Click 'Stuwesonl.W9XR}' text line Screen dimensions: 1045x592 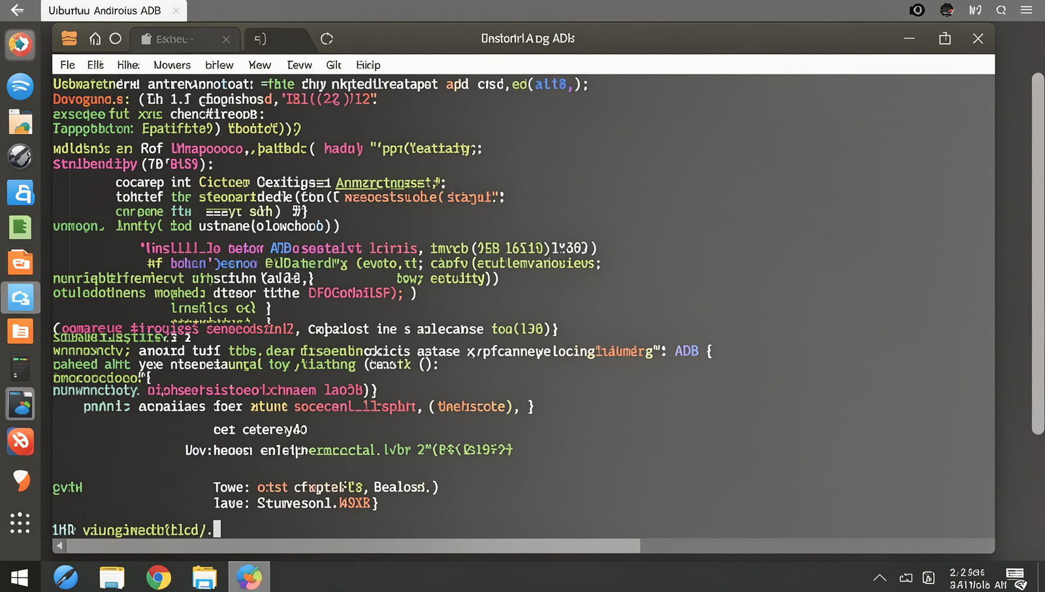pos(317,503)
